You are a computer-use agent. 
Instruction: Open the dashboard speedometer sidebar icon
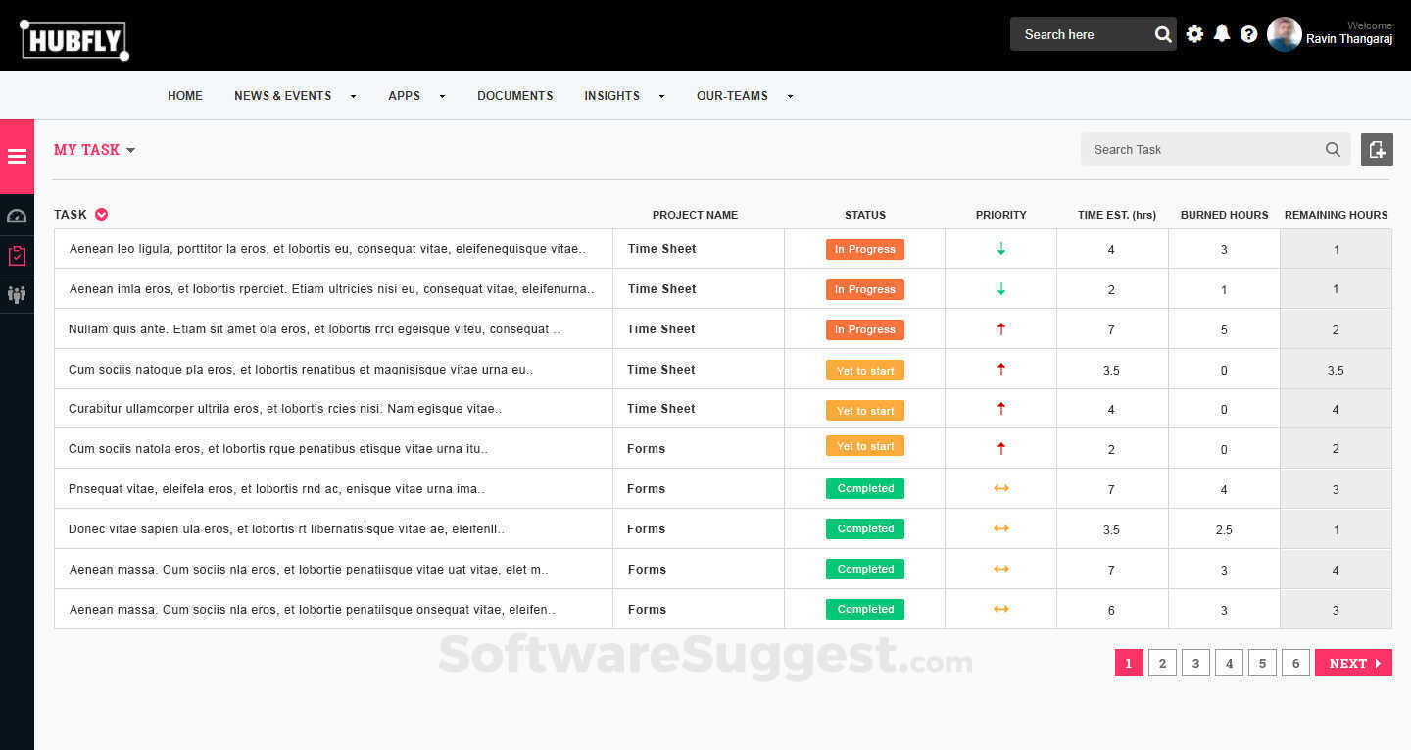pos(17,216)
